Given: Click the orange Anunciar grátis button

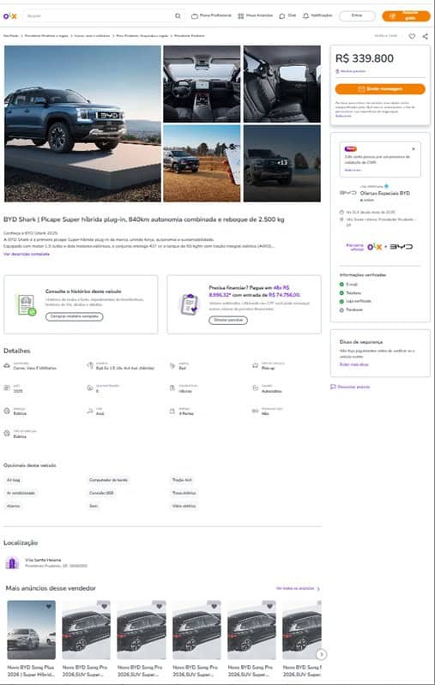Looking at the screenshot, I should point(406,15).
